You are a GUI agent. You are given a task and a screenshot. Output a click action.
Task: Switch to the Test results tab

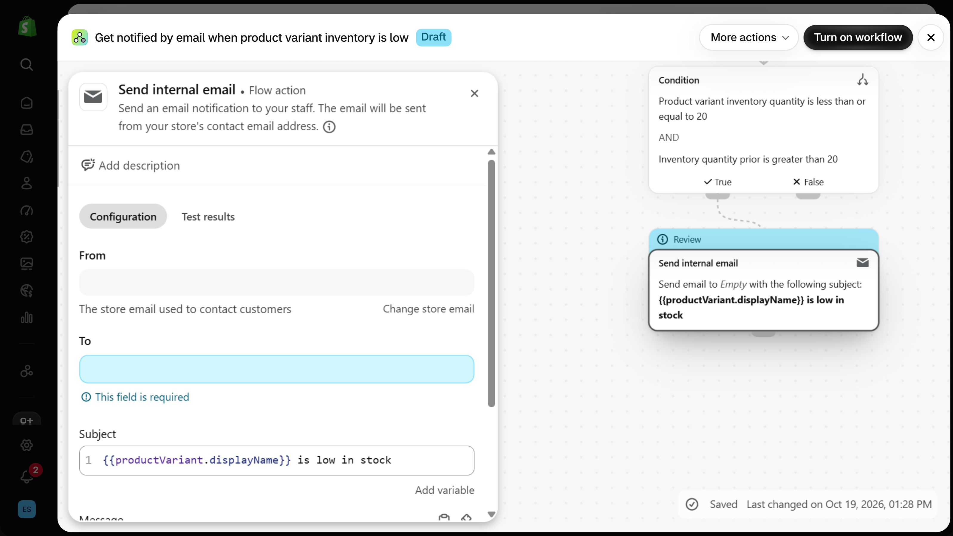click(x=208, y=216)
